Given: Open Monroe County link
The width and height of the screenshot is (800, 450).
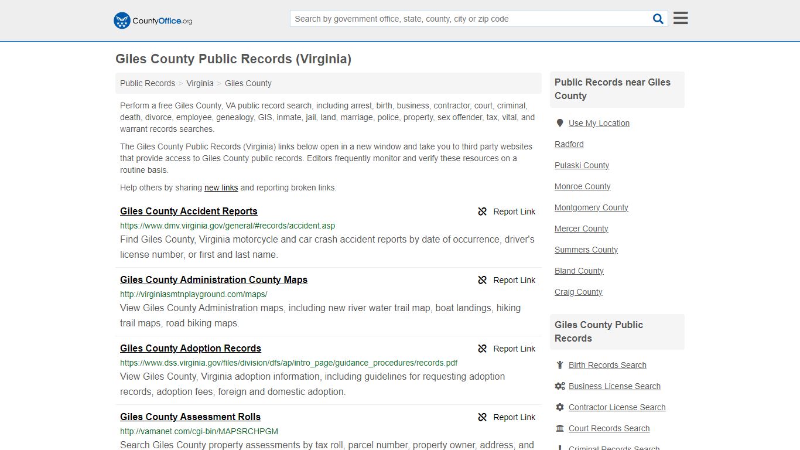Looking at the screenshot, I should [x=583, y=186].
